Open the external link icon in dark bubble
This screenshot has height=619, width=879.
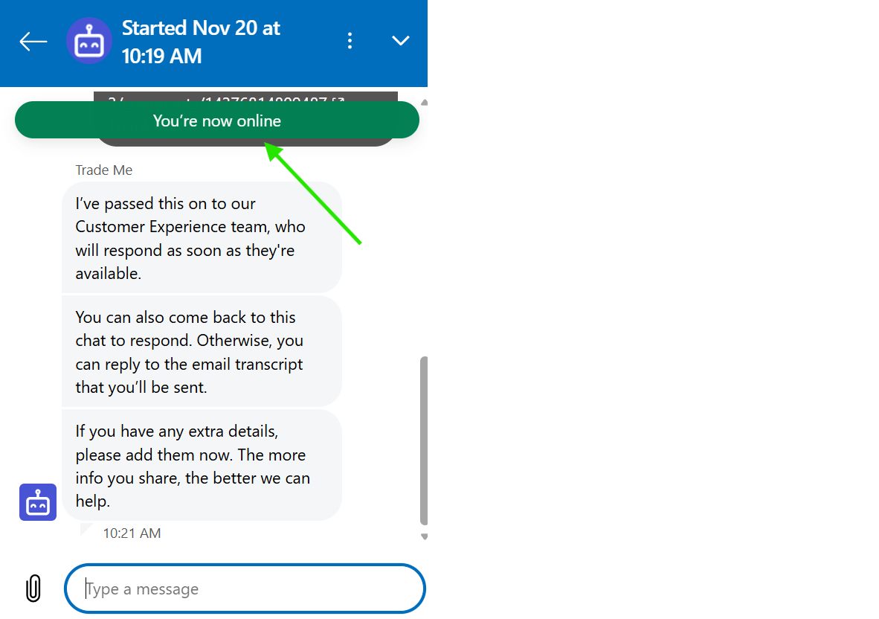[339, 98]
